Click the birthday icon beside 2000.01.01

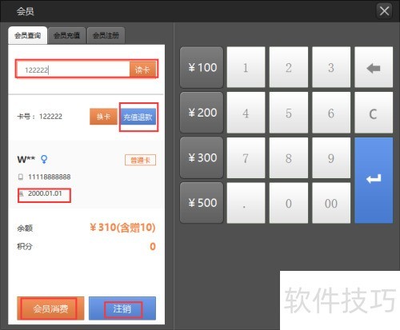[22, 193]
